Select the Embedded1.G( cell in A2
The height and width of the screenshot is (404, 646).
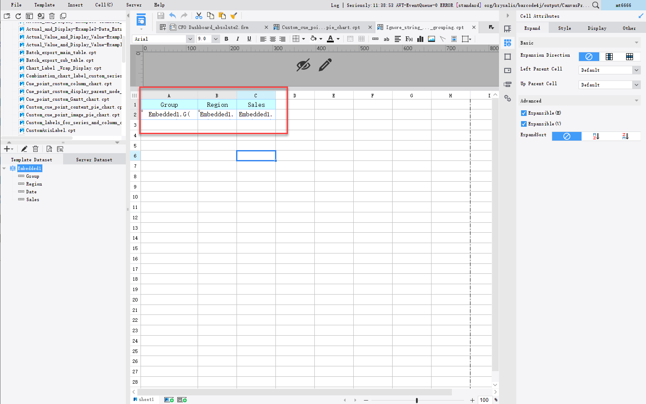169,115
